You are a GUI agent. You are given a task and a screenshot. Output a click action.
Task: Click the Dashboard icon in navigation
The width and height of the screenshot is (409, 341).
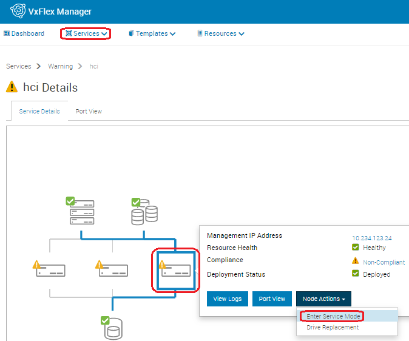pos(7,33)
